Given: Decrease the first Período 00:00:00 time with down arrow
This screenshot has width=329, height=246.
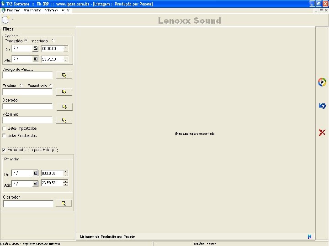Looking at the screenshot, I should pyautogui.click(x=66, y=50).
